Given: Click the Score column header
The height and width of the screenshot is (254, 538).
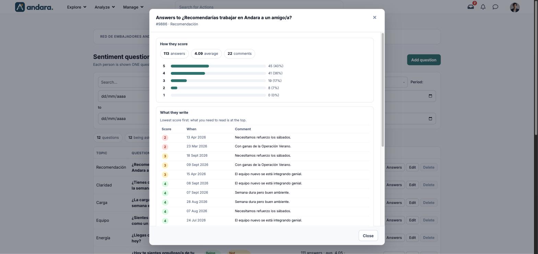Looking at the screenshot, I should pyautogui.click(x=166, y=129).
